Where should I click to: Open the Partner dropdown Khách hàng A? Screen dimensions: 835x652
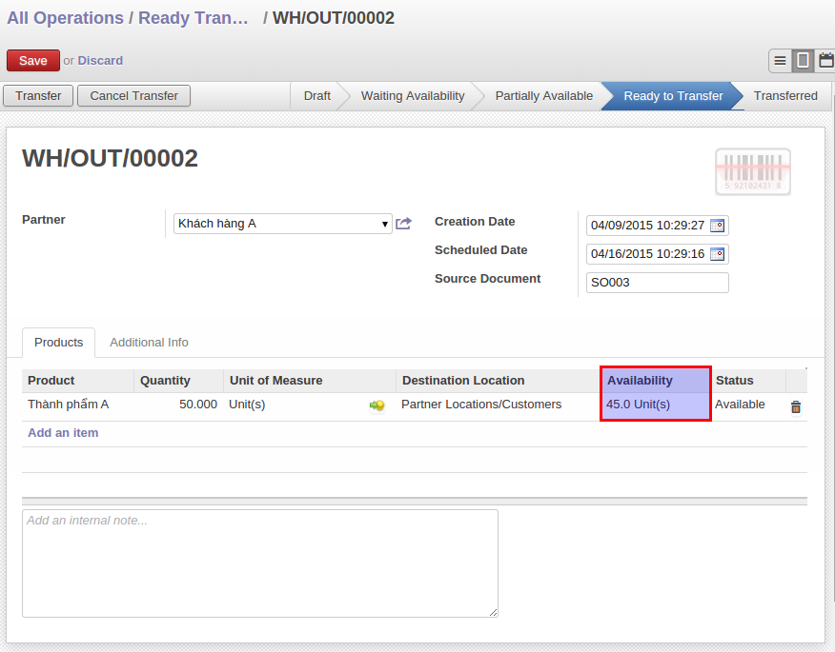point(283,224)
